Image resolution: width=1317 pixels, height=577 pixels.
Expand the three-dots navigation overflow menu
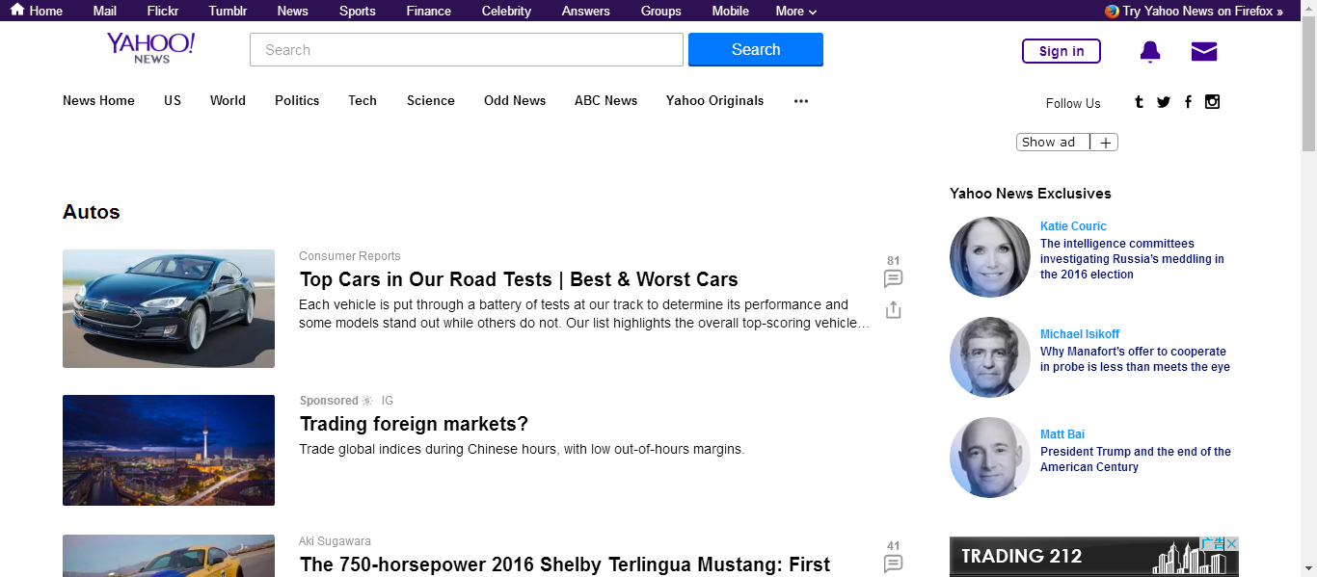pyautogui.click(x=801, y=100)
